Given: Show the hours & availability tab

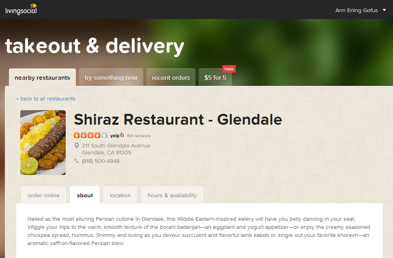Looking at the screenshot, I should [x=172, y=195].
